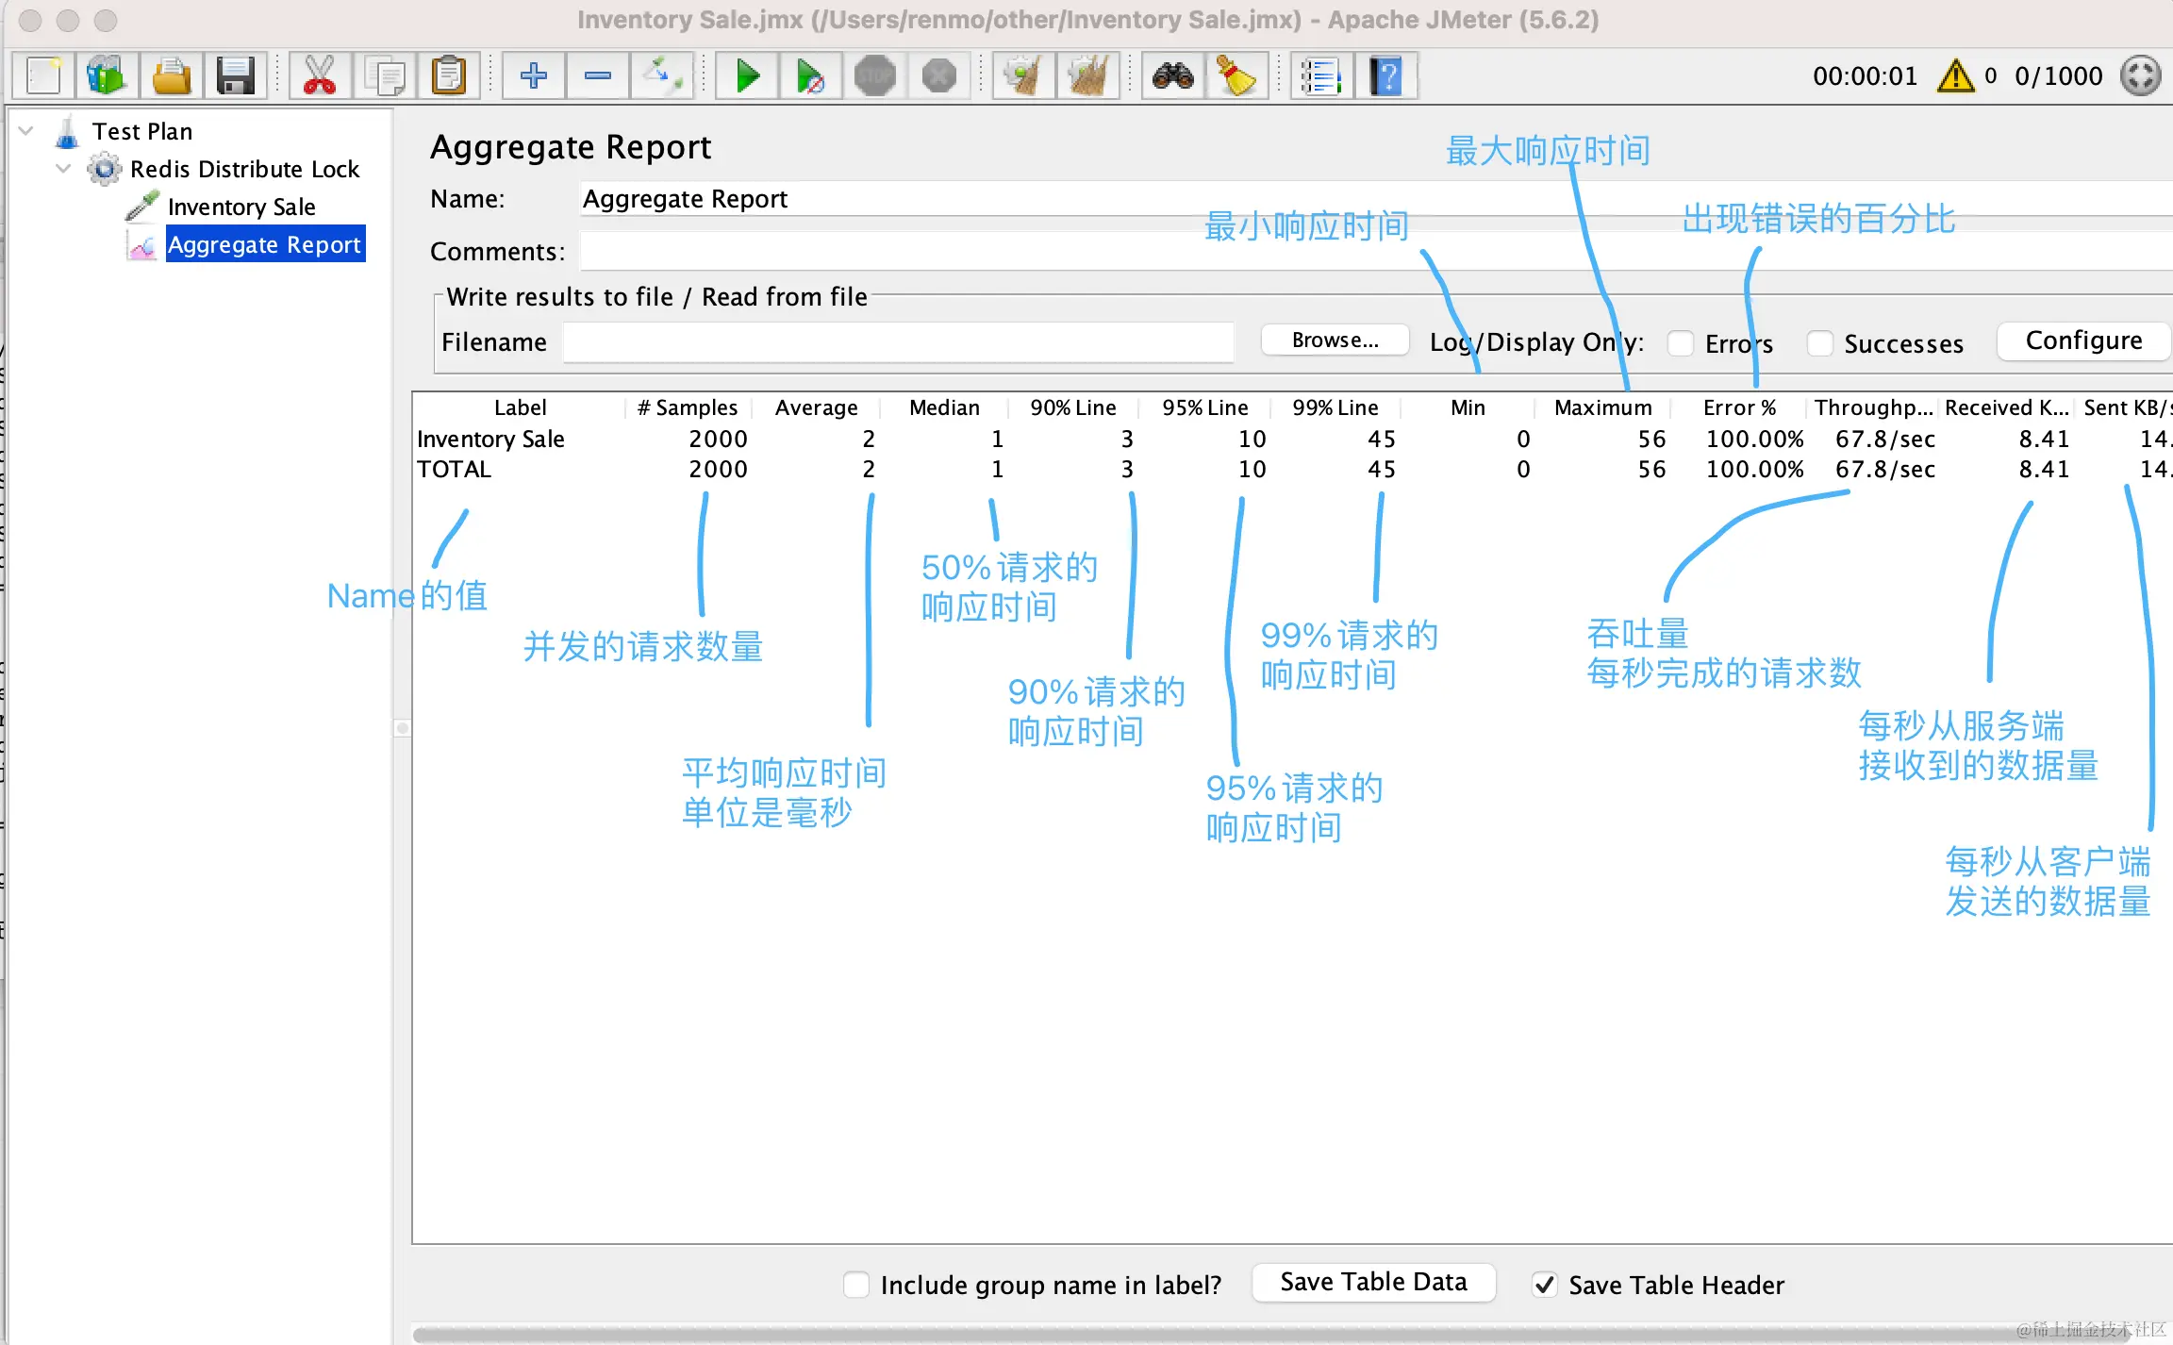Click the 0/1000 thread count indicator

pyautogui.click(x=2058, y=75)
